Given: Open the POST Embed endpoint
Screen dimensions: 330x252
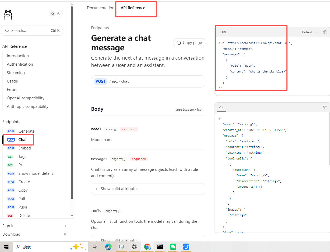Looking at the screenshot, I should click(x=19, y=148).
